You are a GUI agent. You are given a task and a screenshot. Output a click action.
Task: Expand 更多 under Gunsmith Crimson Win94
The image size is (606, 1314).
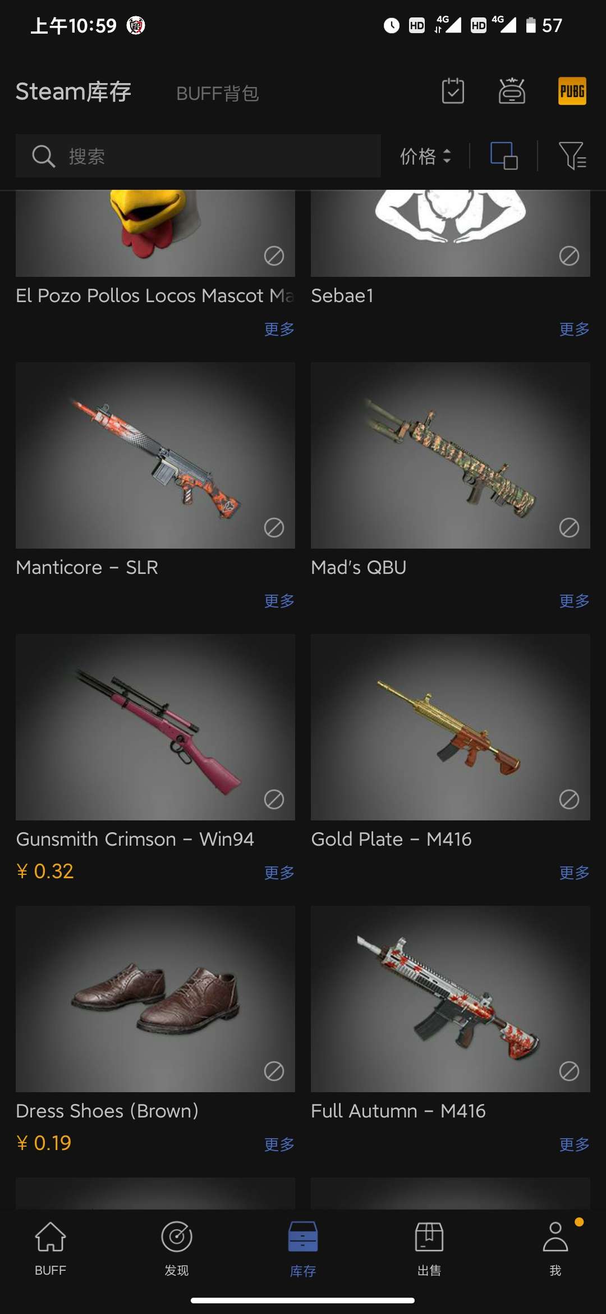click(279, 873)
